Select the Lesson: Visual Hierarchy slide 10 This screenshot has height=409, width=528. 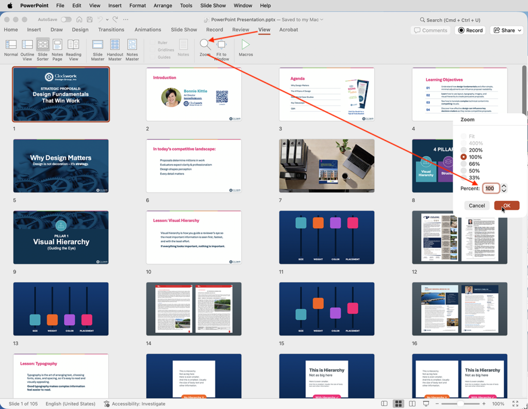[x=194, y=237]
